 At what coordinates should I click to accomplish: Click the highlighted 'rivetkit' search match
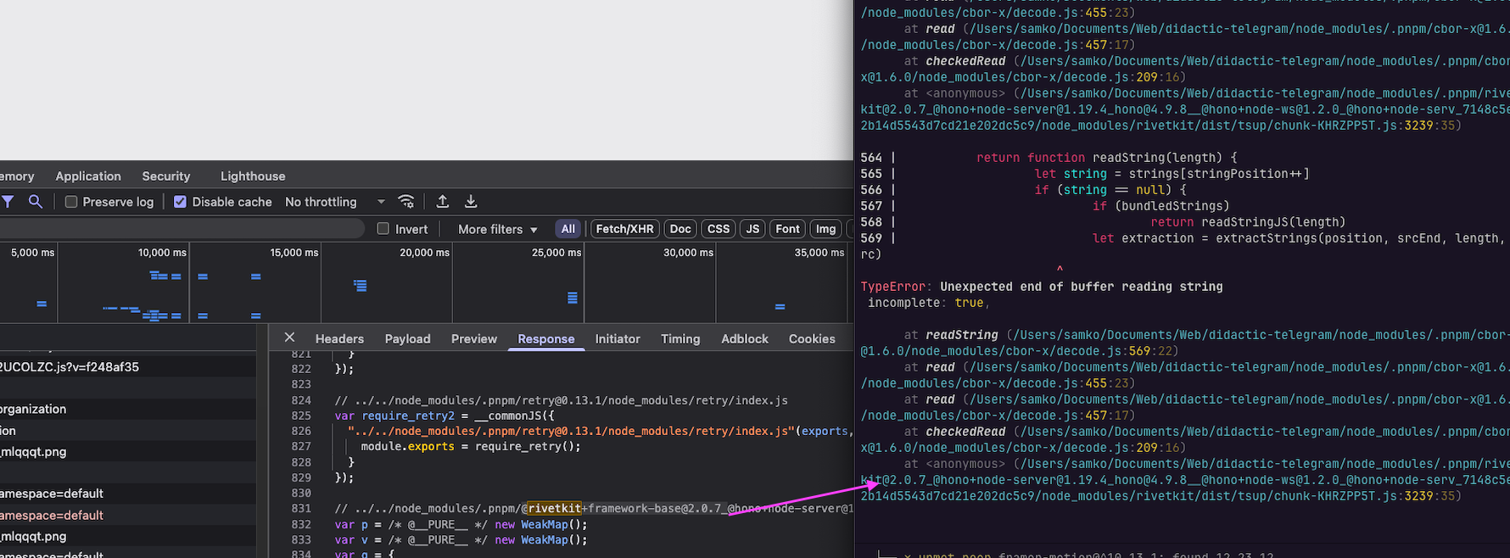(x=553, y=508)
